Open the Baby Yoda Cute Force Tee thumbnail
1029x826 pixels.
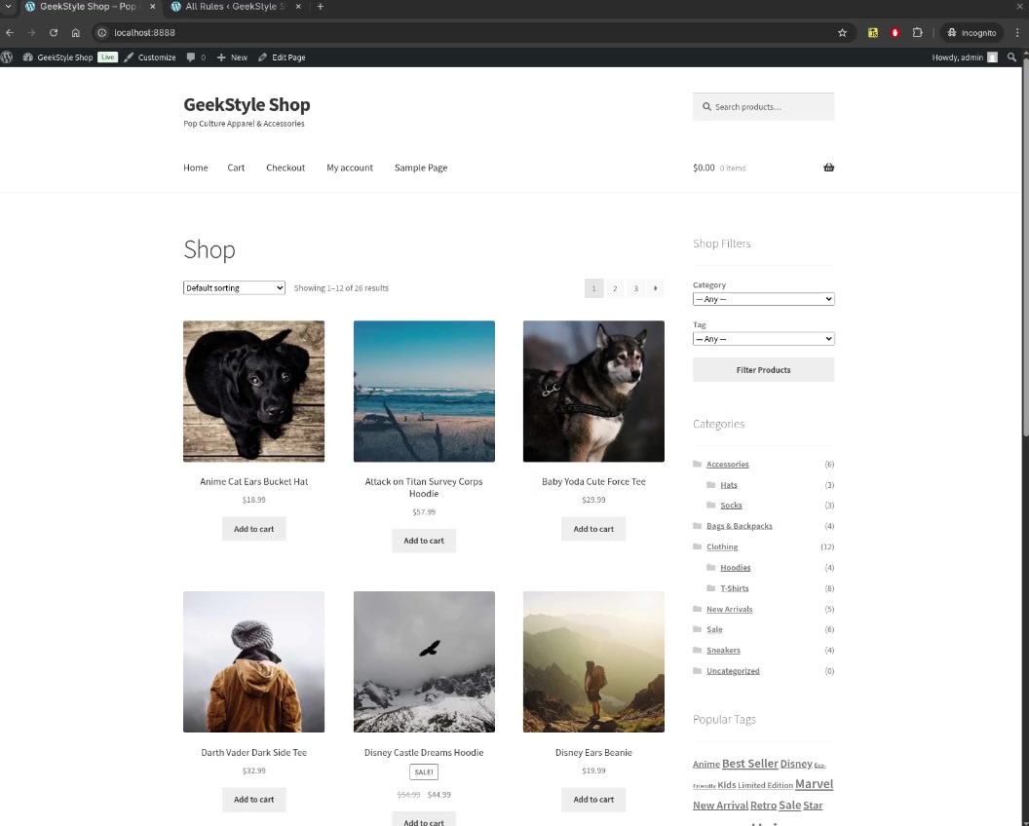(593, 391)
